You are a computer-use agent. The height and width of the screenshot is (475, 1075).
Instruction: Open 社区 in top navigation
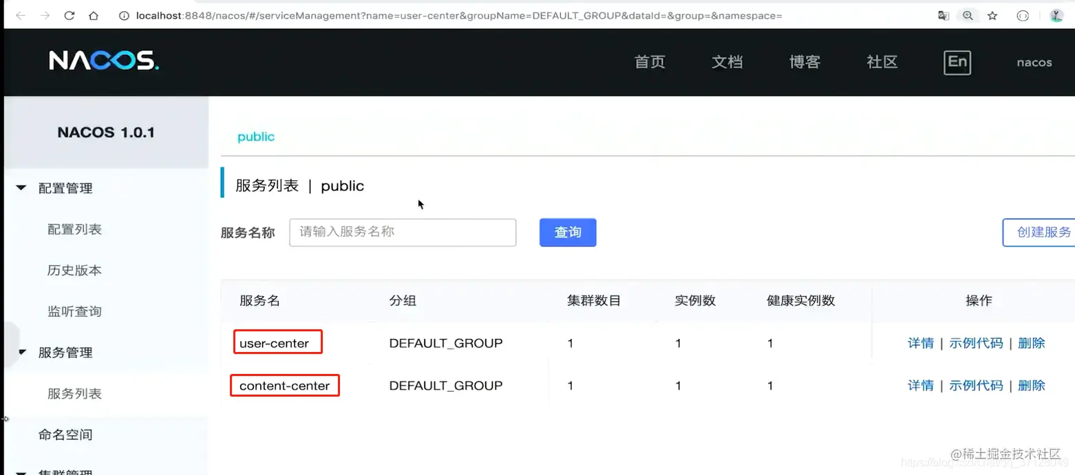(882, 62)
